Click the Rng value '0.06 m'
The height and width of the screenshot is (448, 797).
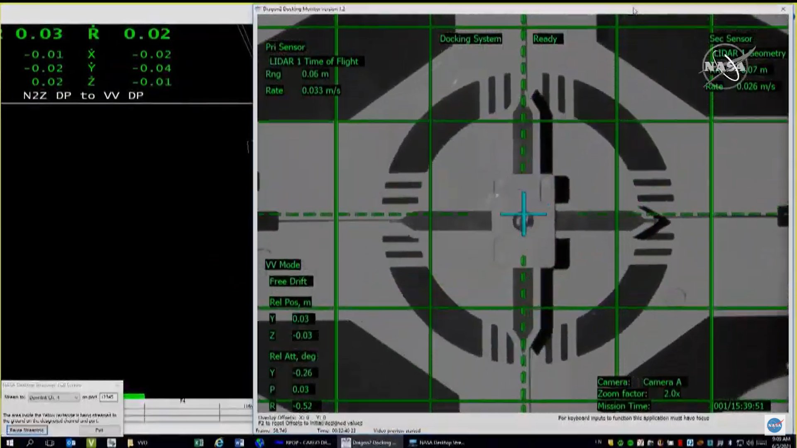pyautogui.click(x=315, y=74)
